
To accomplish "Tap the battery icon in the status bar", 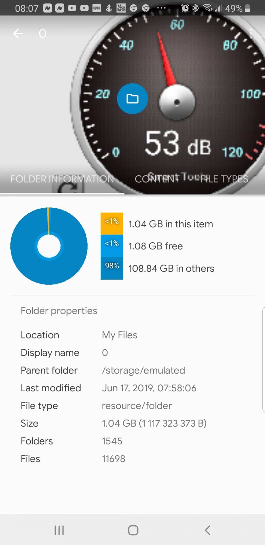I will point(248,8).
